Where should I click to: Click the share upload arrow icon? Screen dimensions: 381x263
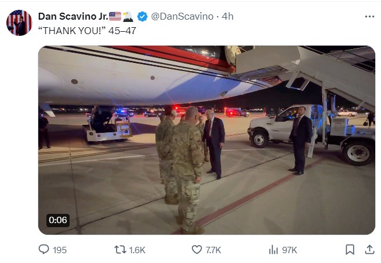[x=369, y=250]
